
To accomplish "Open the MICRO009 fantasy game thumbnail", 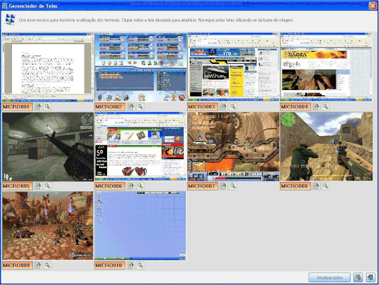I will pyautogui.click(x=48, y=226).
